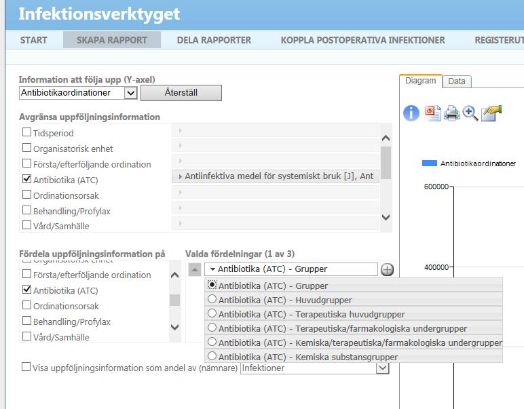Click the Fördela list scrollbar thumb
The width and height of the screenshot is (524, 409).
[174, 300]
